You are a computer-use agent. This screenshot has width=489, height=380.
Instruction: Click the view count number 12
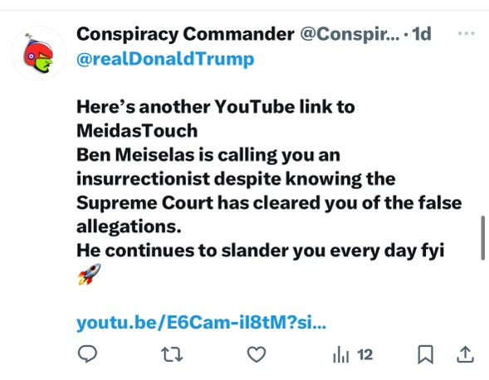(x=364, y=355)
